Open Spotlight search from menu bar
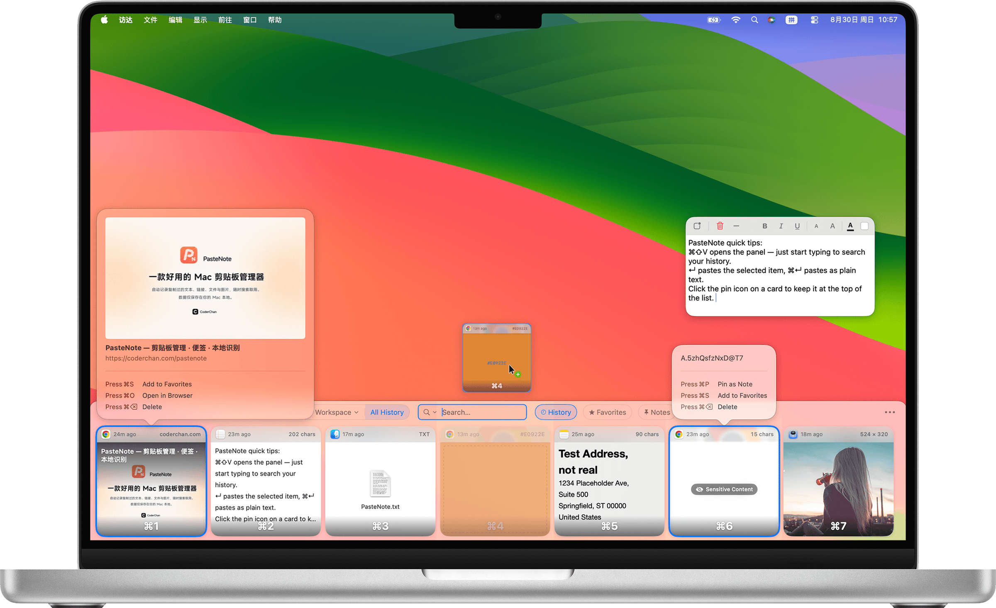The height and width of the screenshot is (608, 996). [x=754, y=20]
